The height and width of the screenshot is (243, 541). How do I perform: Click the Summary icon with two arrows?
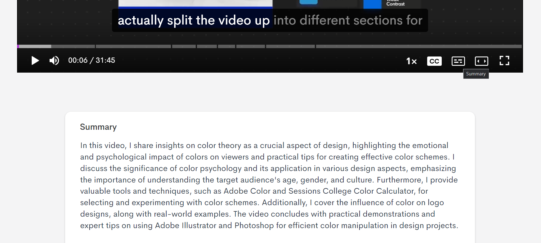click(481, 61)
